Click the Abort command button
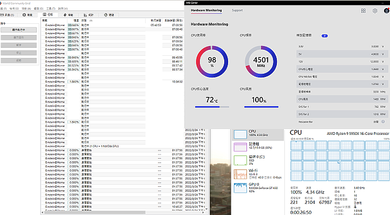 [x=18, y=53]
